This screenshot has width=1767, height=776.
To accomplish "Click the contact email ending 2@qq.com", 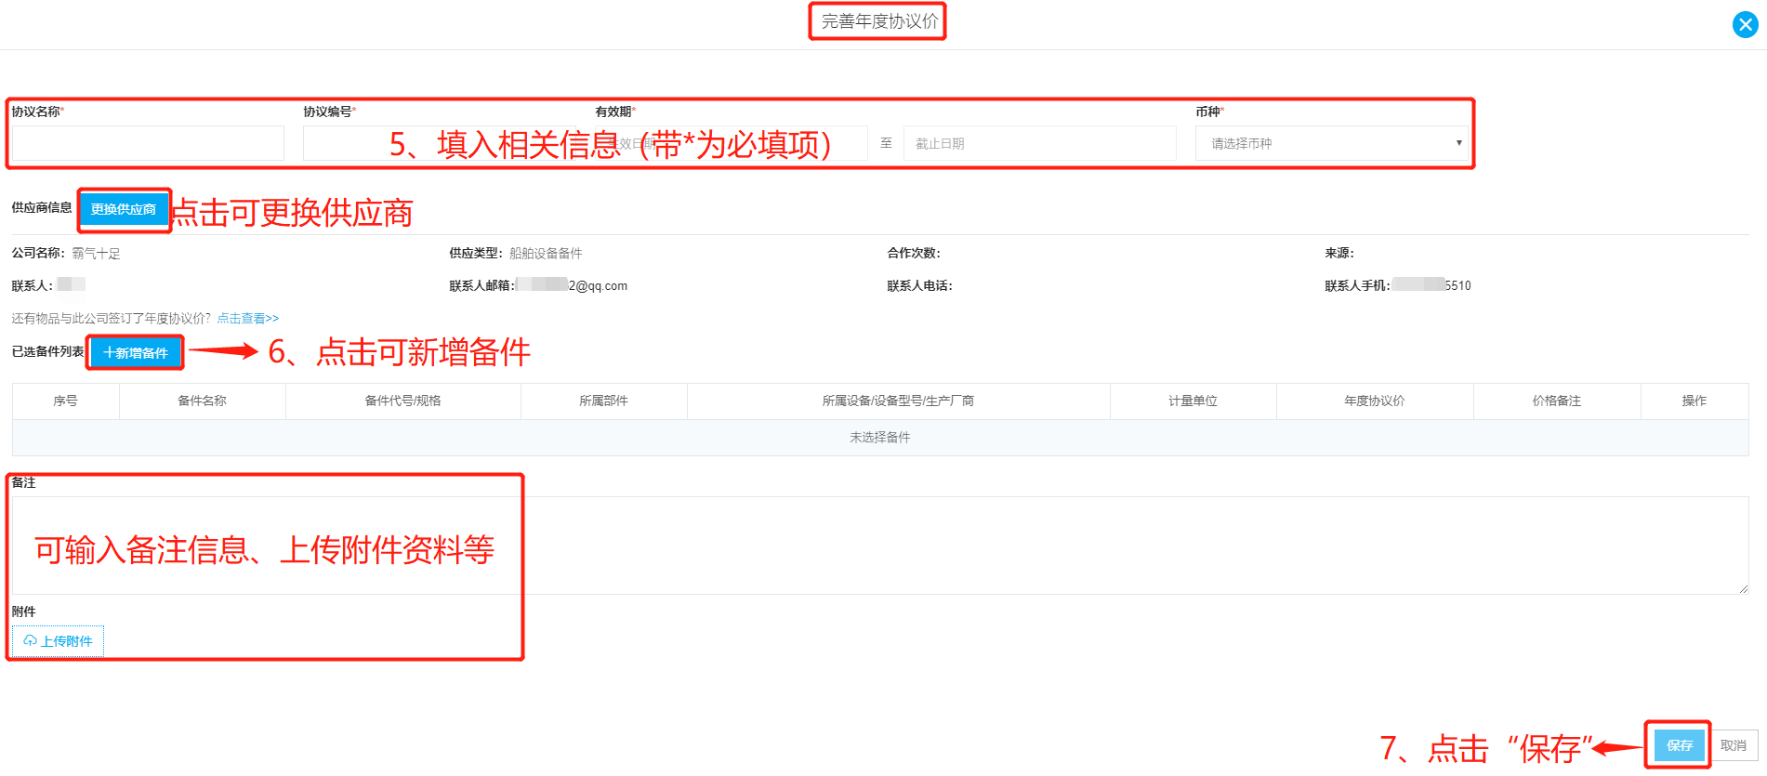I will (x=572, y=285).
